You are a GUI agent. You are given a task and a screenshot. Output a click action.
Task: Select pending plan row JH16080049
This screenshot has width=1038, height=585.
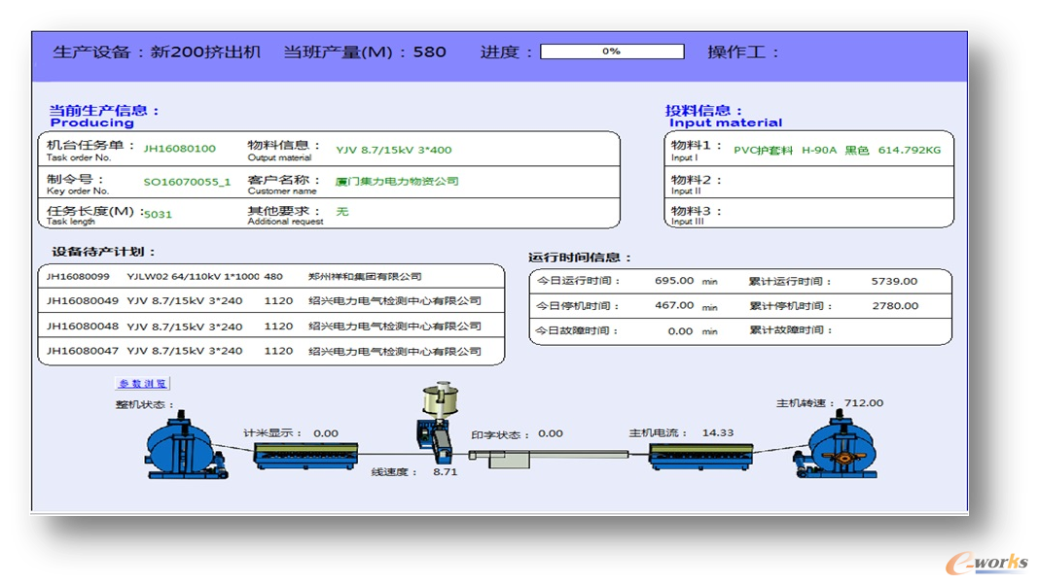pos(271,301)
